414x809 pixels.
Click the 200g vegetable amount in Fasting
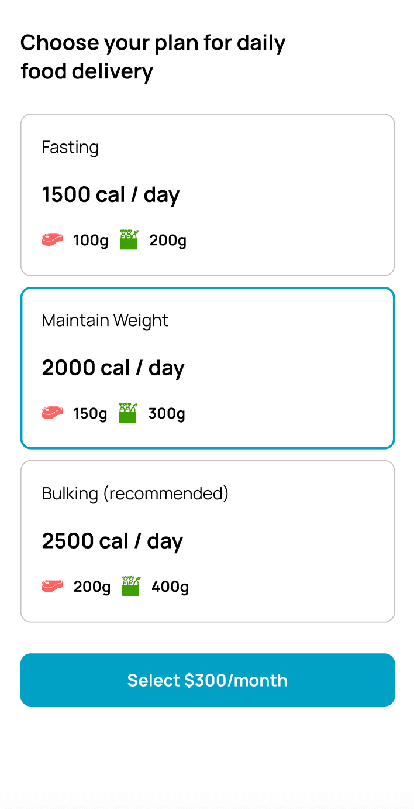coord(168,241)
